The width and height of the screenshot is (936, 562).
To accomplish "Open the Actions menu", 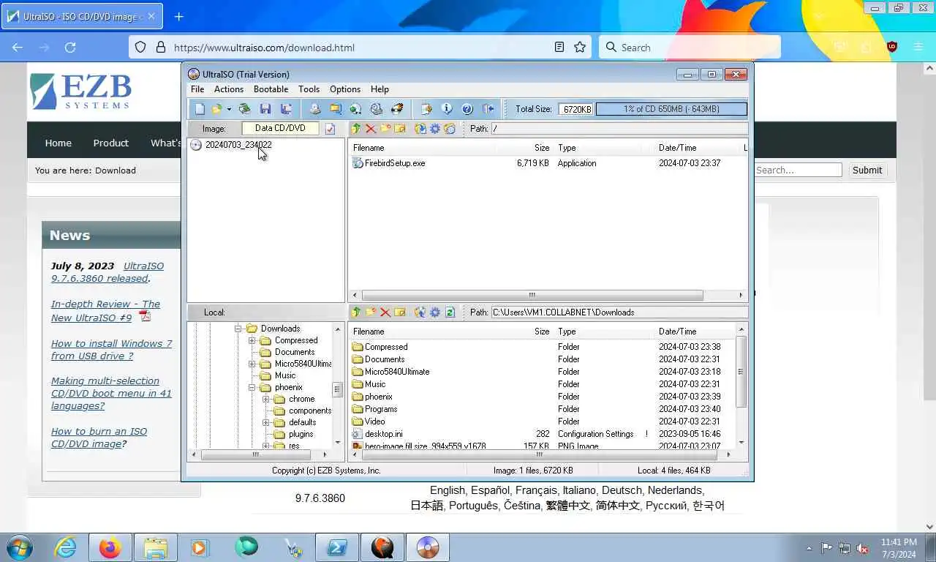I will (229, 89).
